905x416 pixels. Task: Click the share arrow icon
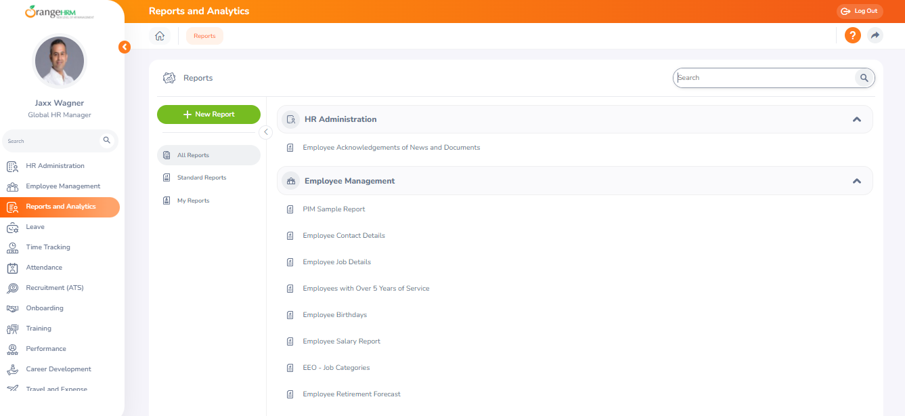coord(875,35)
